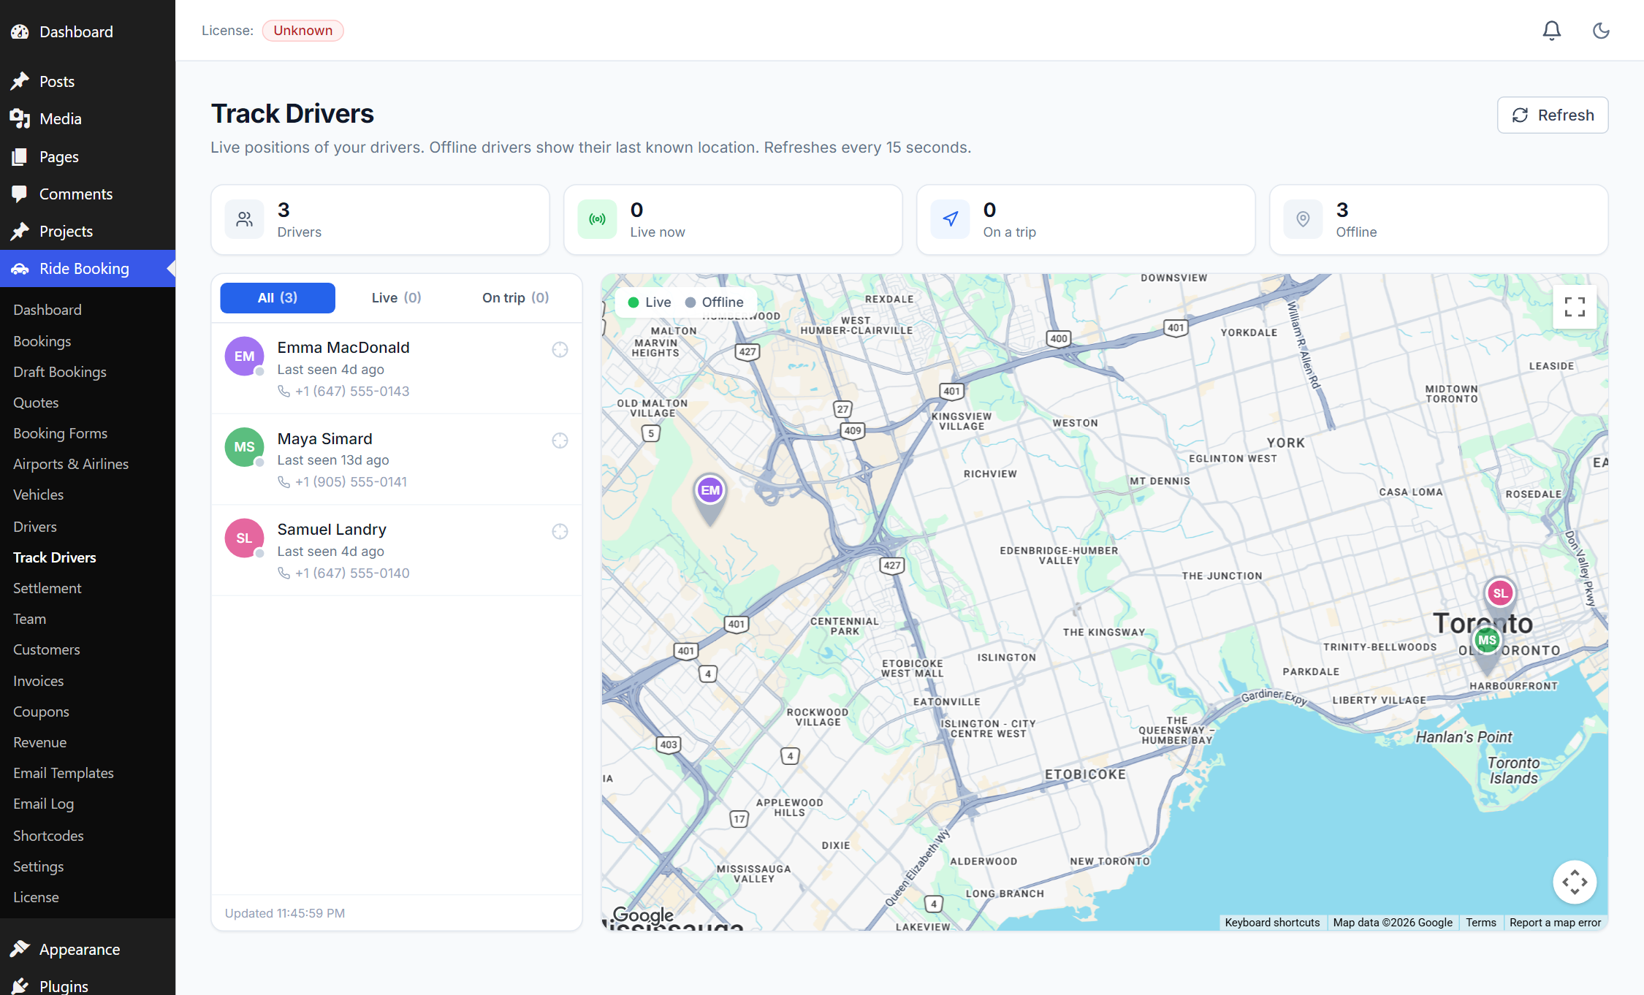The width and height of the screenshot is (1644, 995).
Task: Click the Unknown license badge
Action: click(302, 31)
